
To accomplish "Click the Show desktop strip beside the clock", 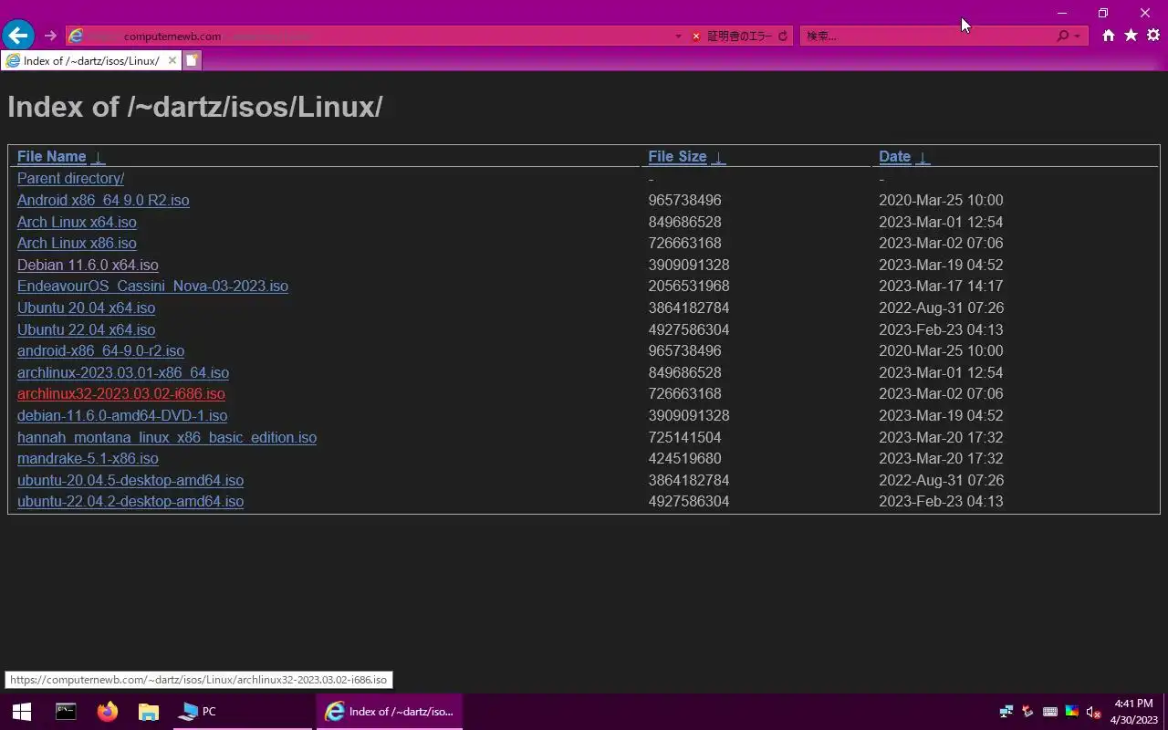I will (1165, 712).
